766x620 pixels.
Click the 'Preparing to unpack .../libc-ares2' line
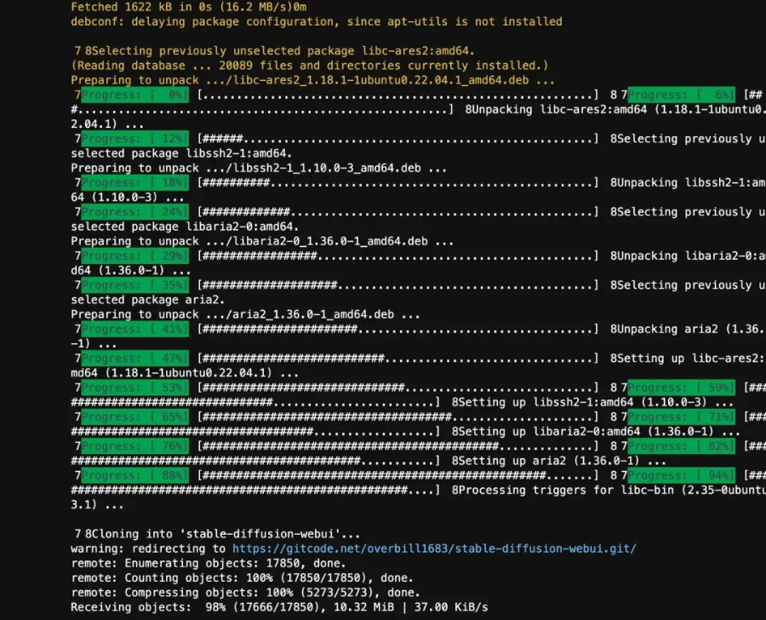point(312,80)
